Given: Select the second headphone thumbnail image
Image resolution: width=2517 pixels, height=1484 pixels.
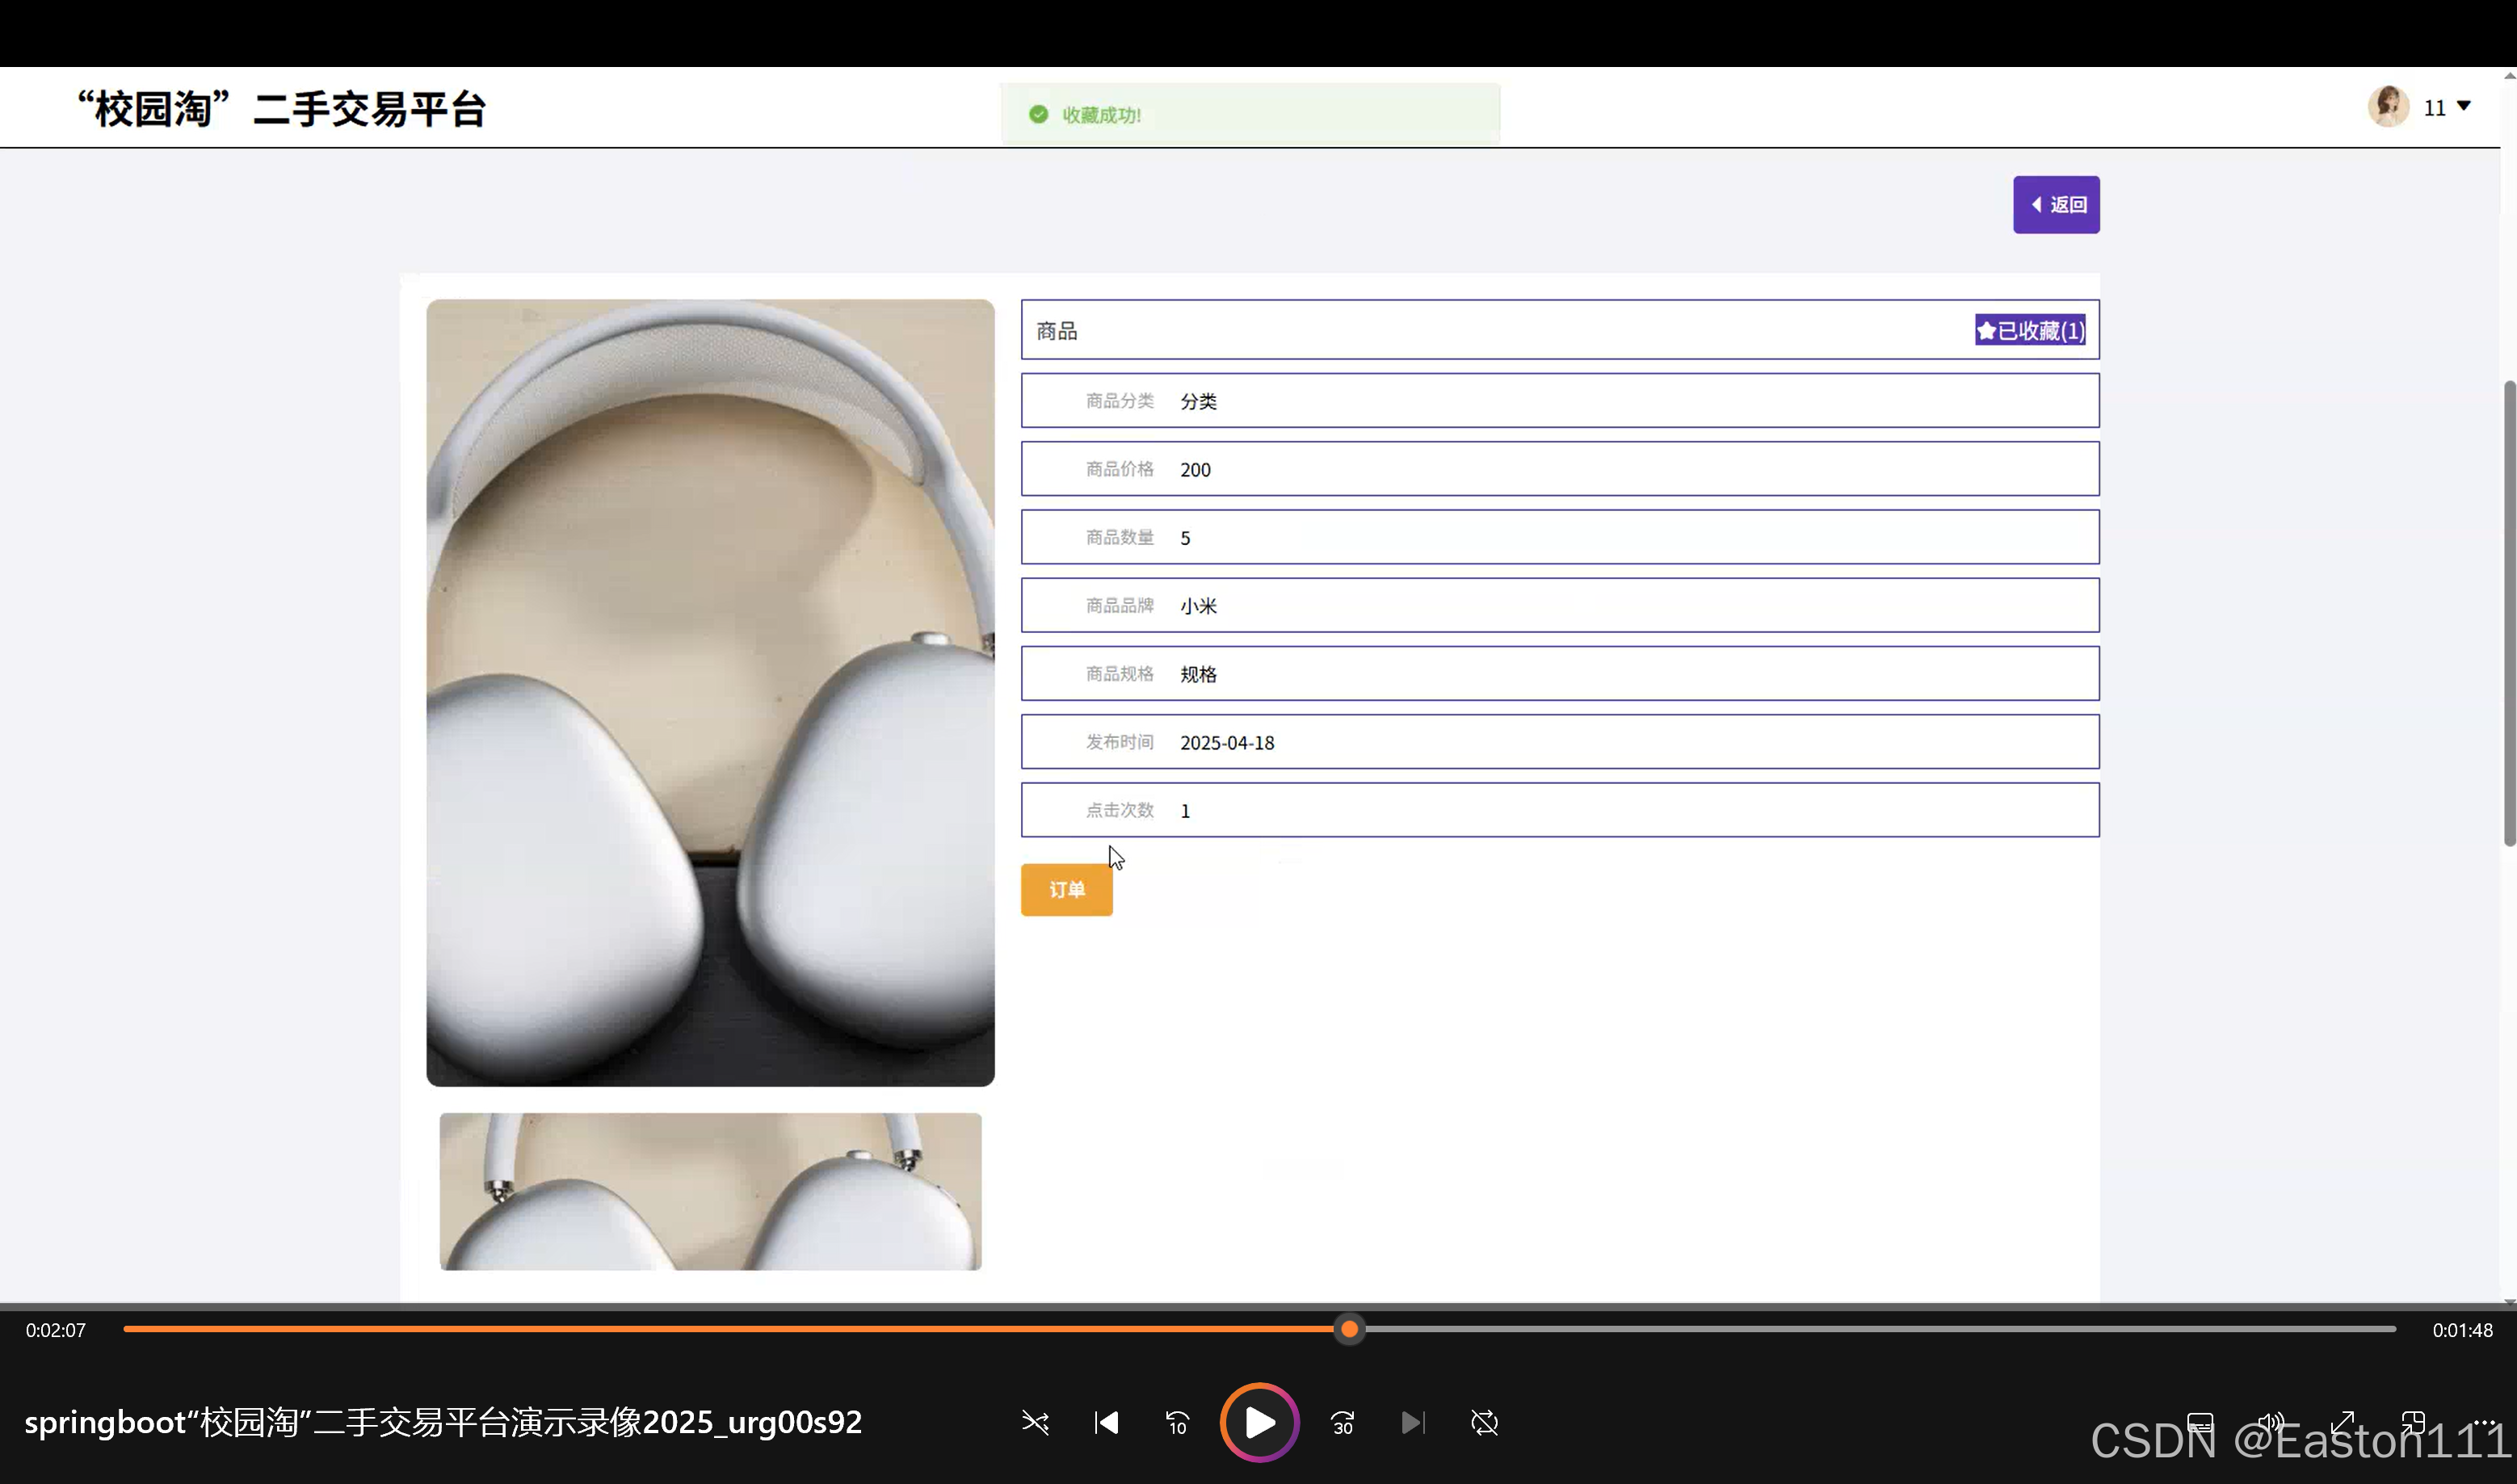Looking at the screenshot, I should click(710, 1191).
